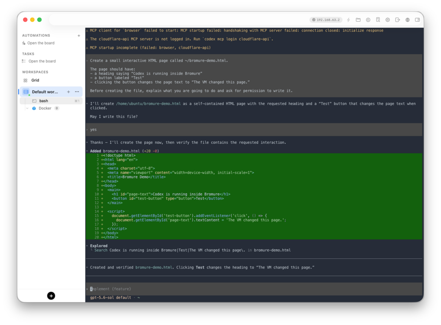
Task: Click the AUTOMATIONS section header
Action: 36,35
